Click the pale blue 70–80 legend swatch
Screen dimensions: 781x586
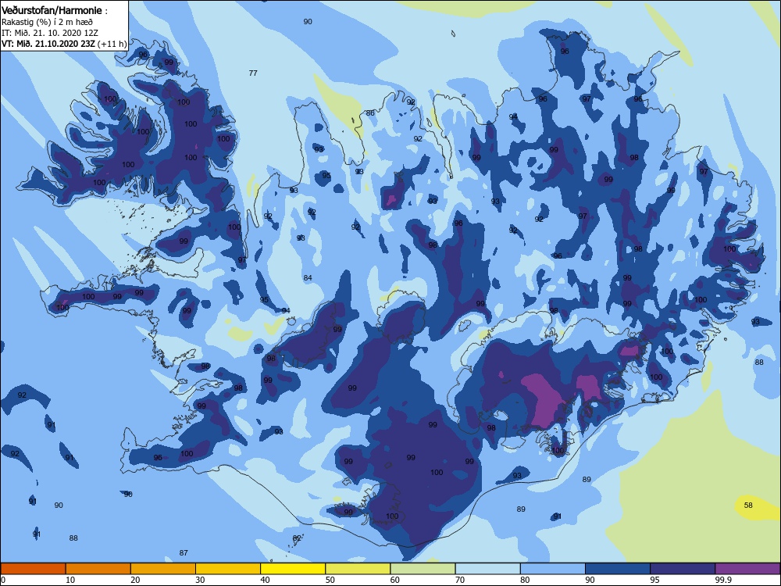pyautogui.click(x=487, y=569)
